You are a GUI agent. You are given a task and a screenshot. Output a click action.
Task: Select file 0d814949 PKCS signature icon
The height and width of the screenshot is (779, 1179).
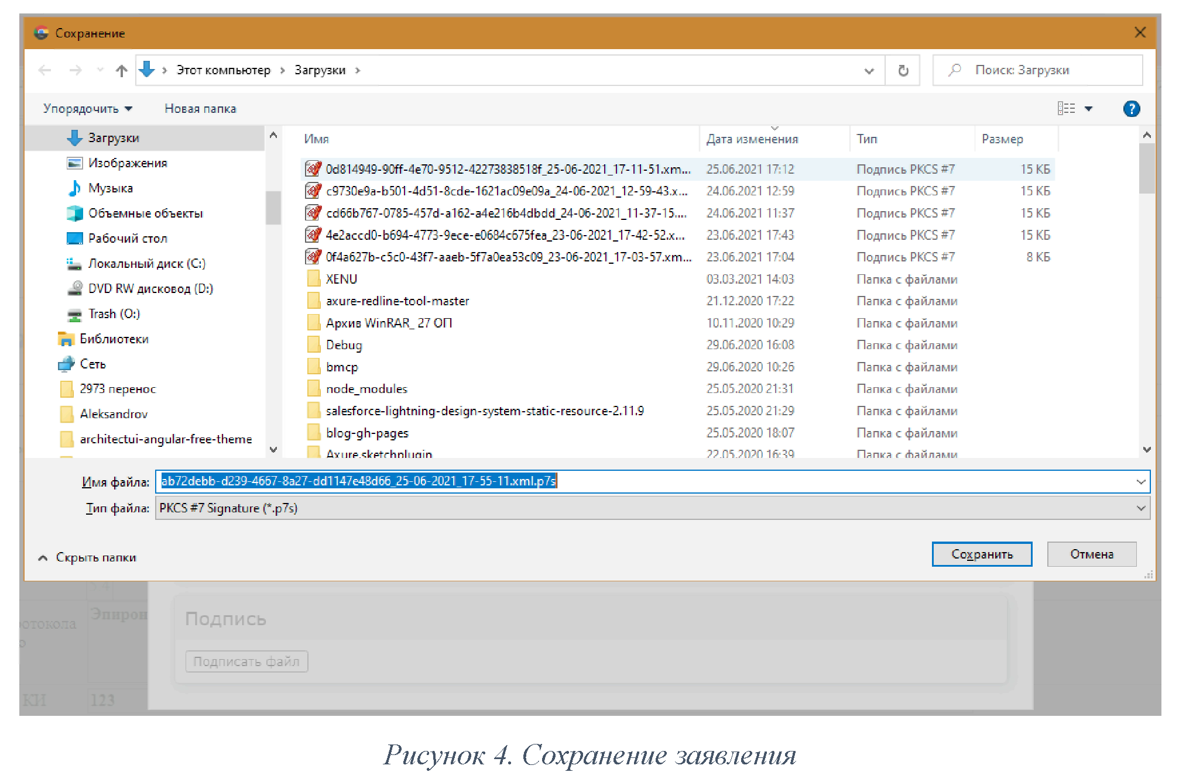point(314,169)
